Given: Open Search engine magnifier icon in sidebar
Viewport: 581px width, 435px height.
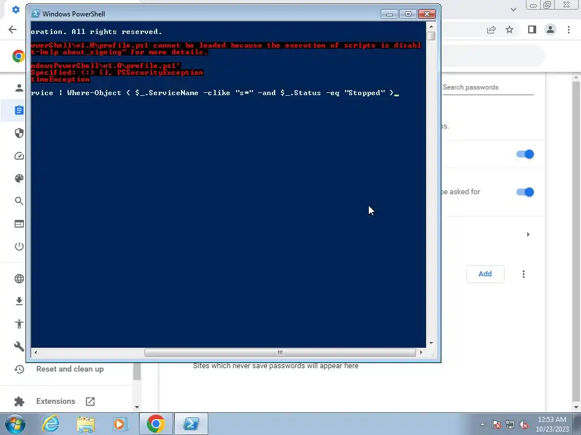Looking at the screenshot, I should [x=19, y=201].
